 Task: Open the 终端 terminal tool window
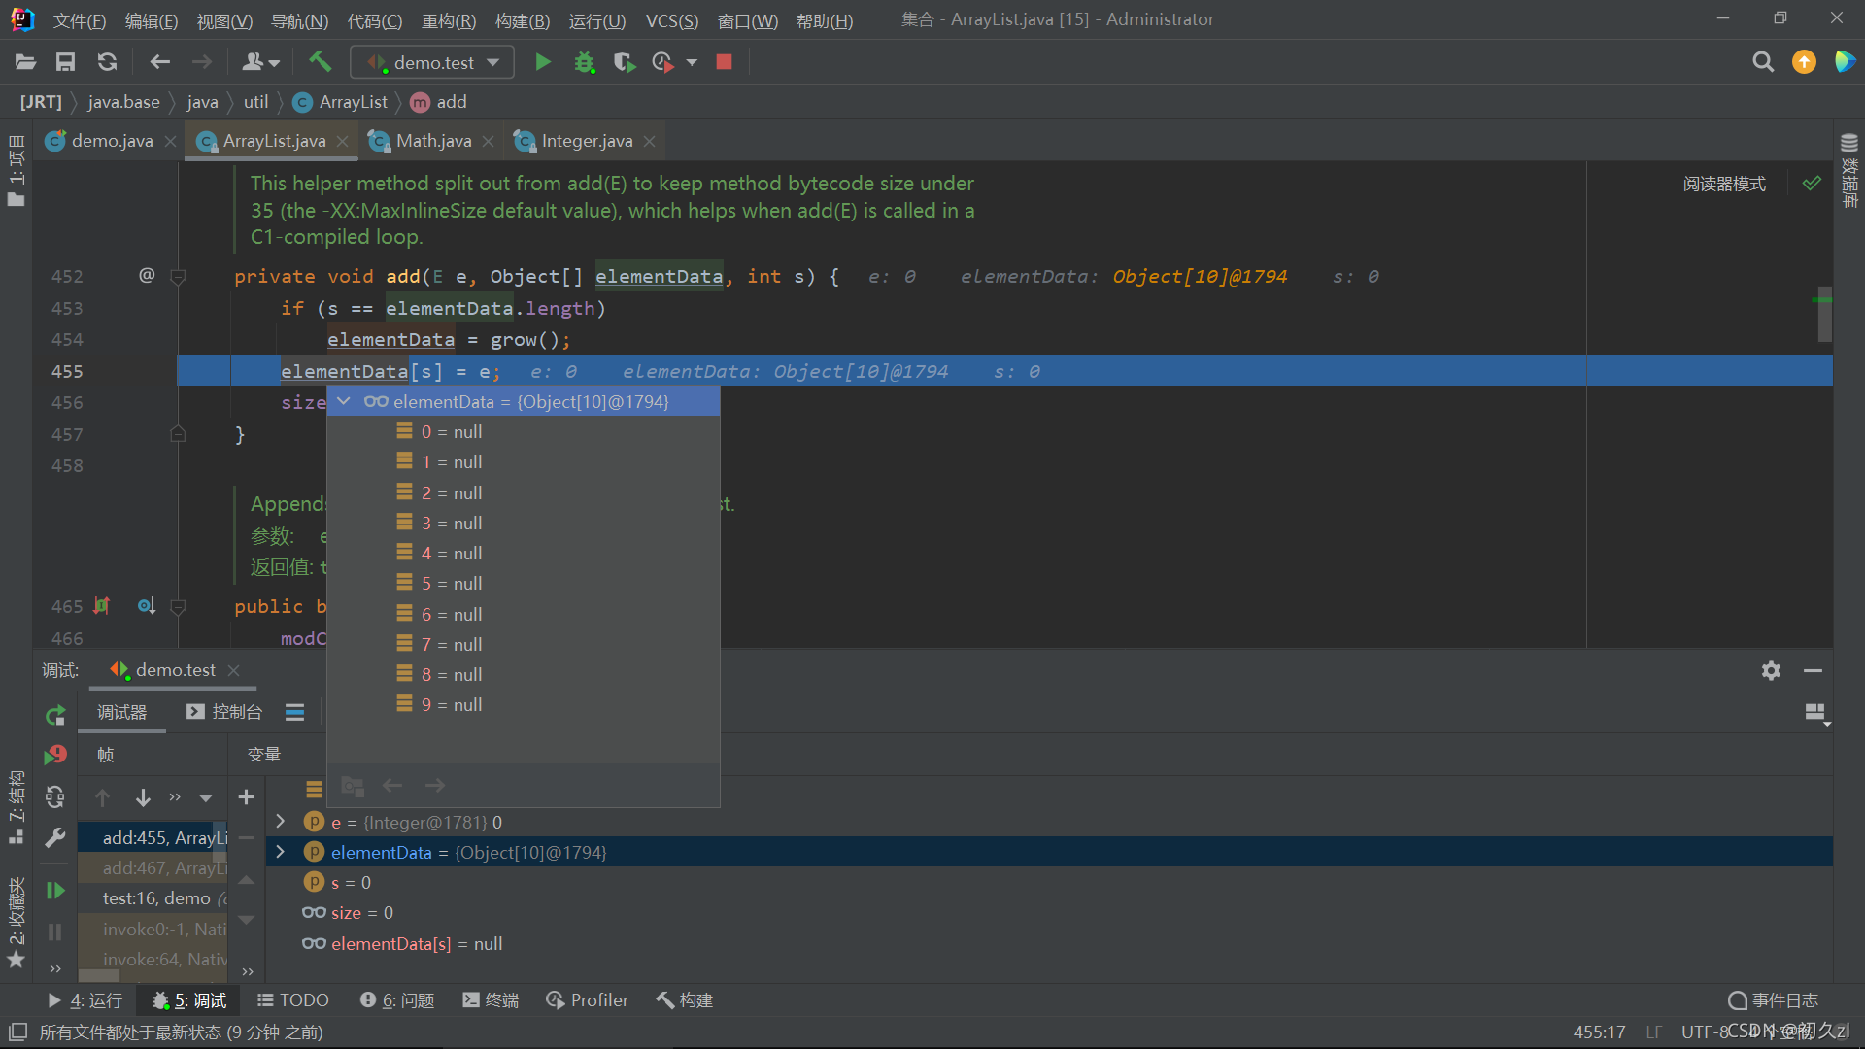491,1000
